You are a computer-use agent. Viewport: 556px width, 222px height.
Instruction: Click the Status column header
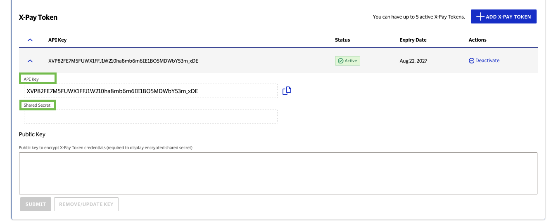tap(342, 40)
